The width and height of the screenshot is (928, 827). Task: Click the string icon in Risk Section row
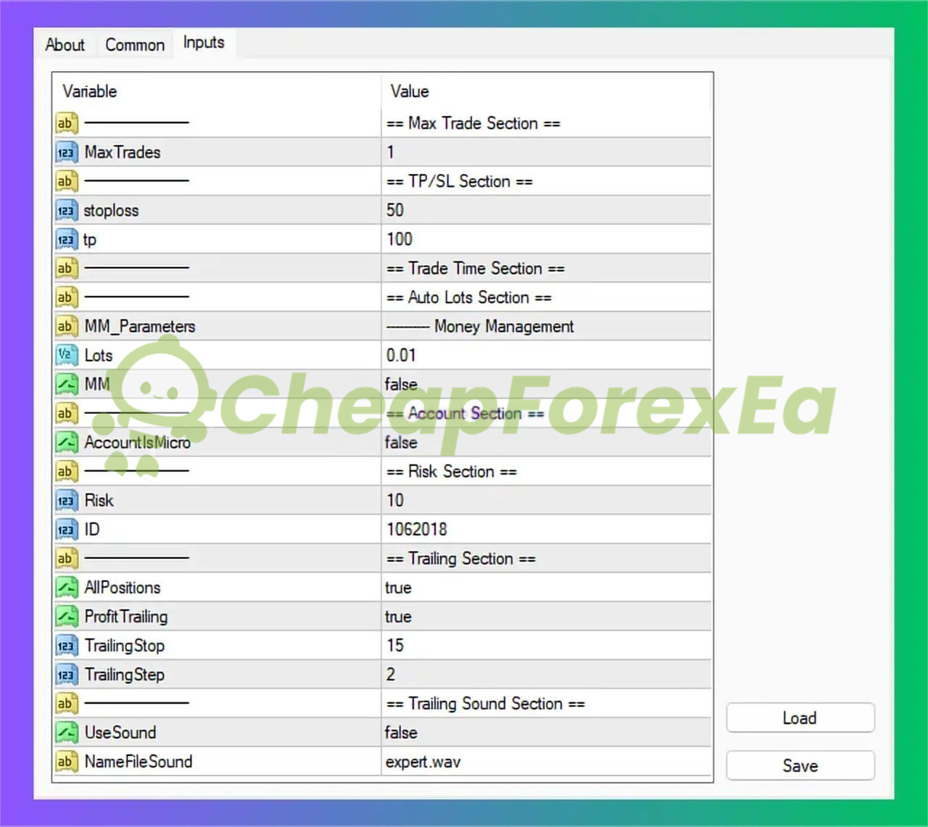(66, 471)
